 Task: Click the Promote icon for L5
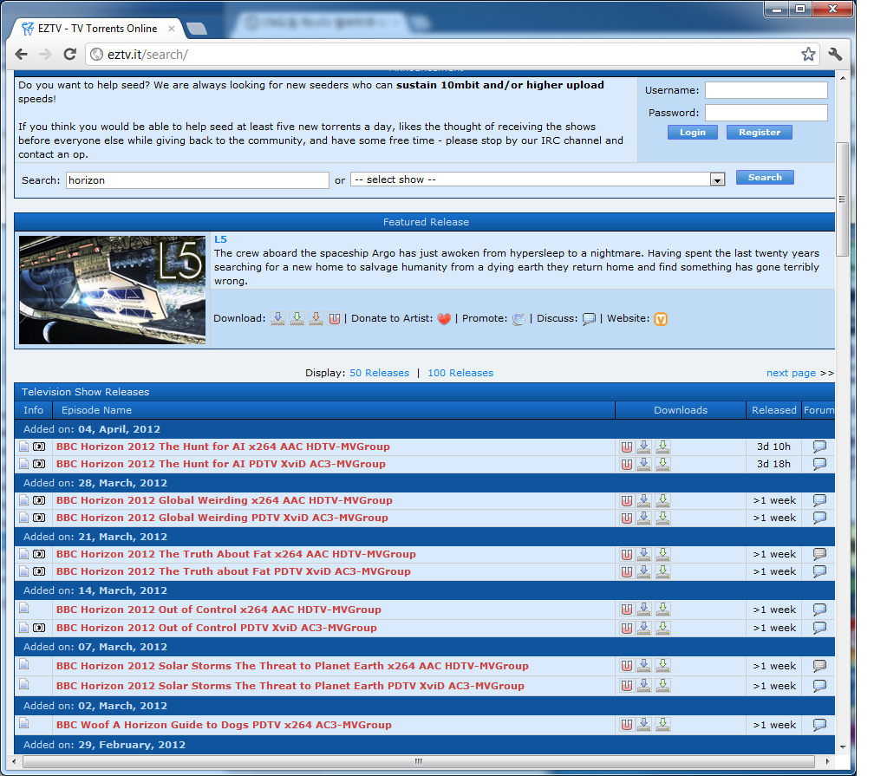click(x=519, y=319)
